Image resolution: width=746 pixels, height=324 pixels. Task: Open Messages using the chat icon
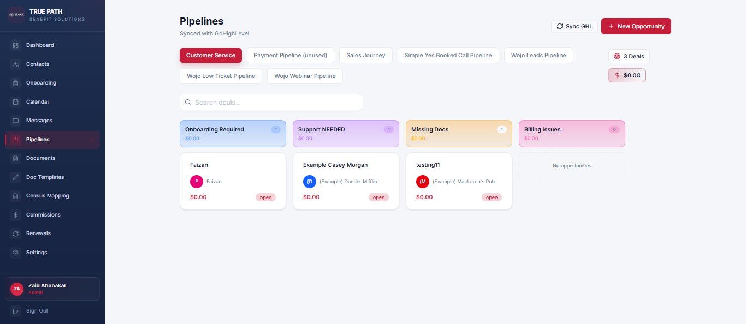[x=16, y=121]
